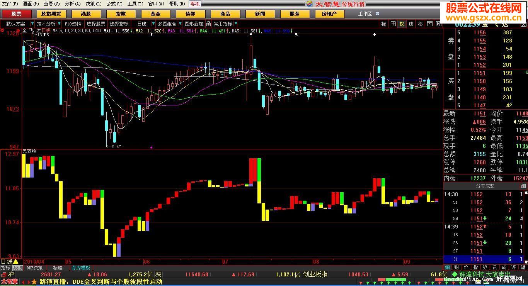Click 图形叠加 in the toolbar
Image resolution: width=528 pixels, height=286 pixels.
(194, 24)
